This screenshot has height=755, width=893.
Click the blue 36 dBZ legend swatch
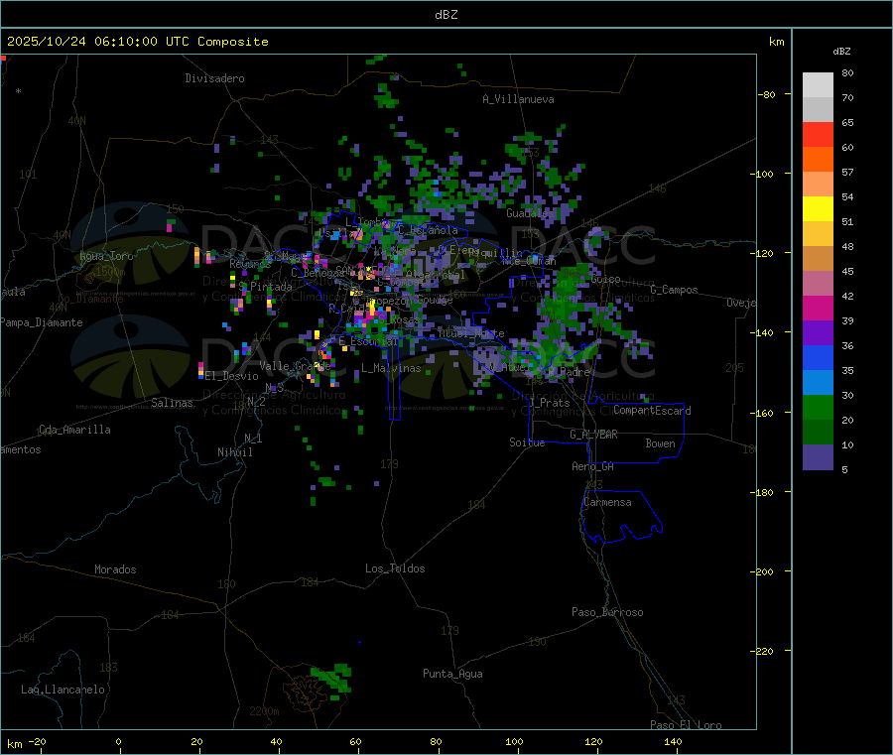pos(818,357)
